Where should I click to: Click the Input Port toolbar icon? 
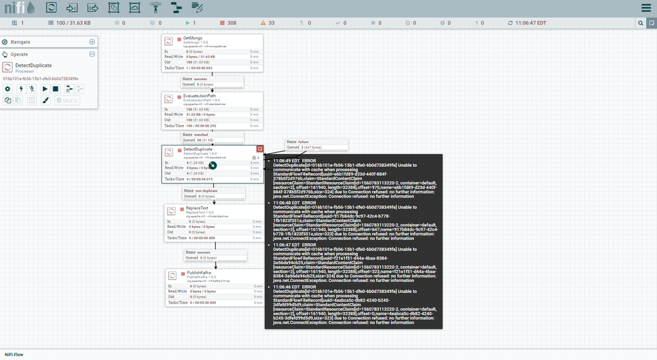point(72,8)
